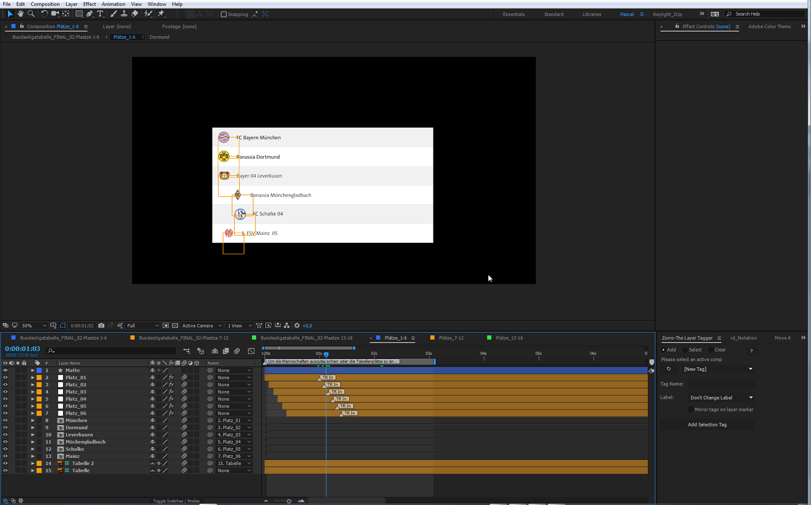811x505 pixels.
Task: Check Mirror tags on layer marker
Action: pyautogui.click(x=691, y=409)
